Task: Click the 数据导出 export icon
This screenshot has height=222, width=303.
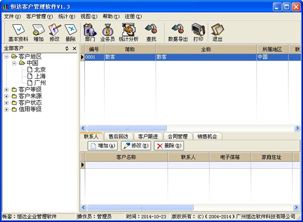Action: pyautogui.click(x=178, y=33)
